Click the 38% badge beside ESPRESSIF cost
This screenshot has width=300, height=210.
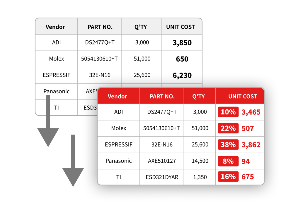click(228, 145)
